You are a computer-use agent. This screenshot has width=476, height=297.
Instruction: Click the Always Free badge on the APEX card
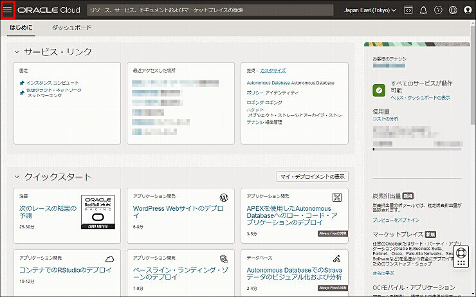tap(333, 233)
